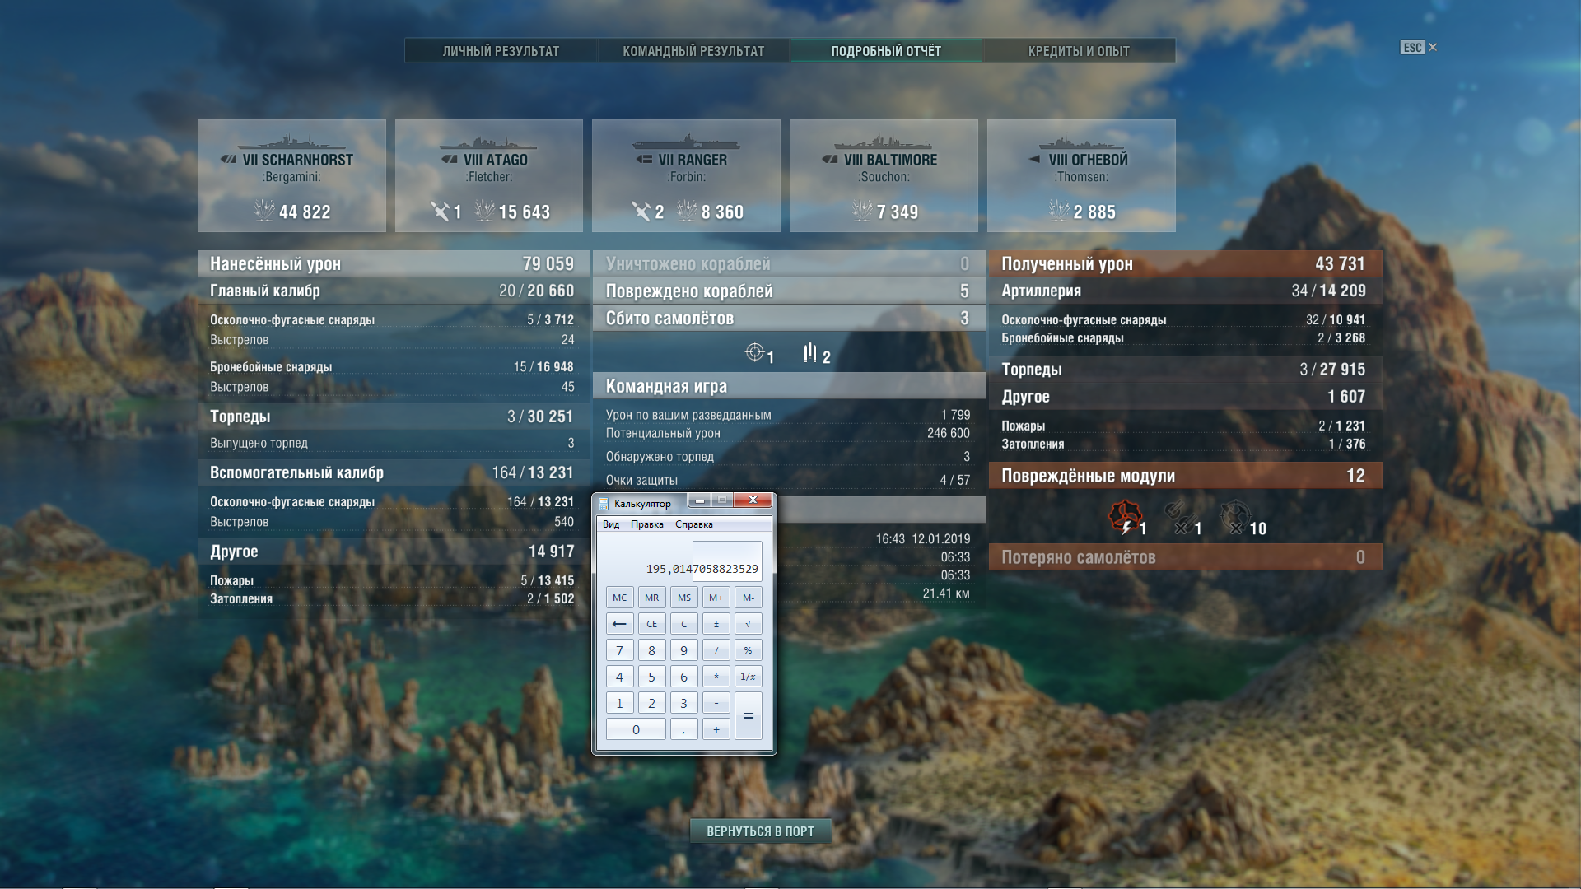Click the aircraft shot down bars icon
1581x889 pixels.
[810, 353]
